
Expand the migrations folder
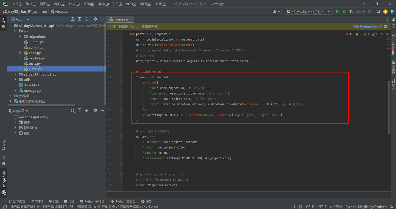click(x=20, y=36)
